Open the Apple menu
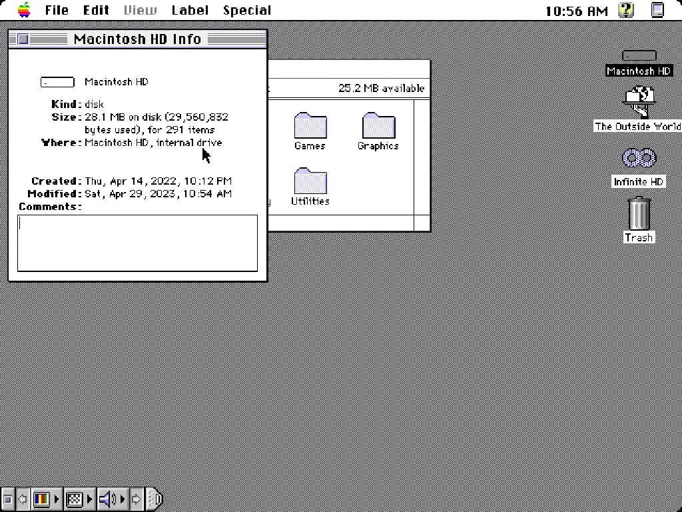 point(25,9)
